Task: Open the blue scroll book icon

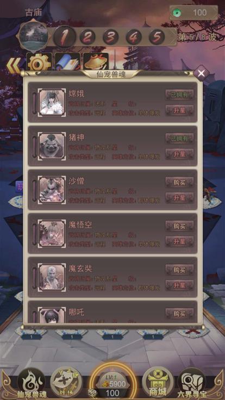Action: tap(67, 62)
